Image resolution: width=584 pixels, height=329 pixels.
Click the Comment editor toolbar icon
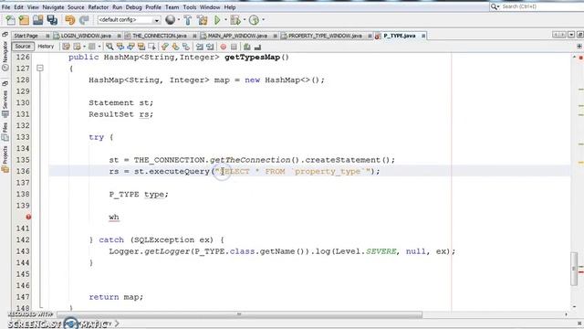pyautogui.click(x=247, y=47)
